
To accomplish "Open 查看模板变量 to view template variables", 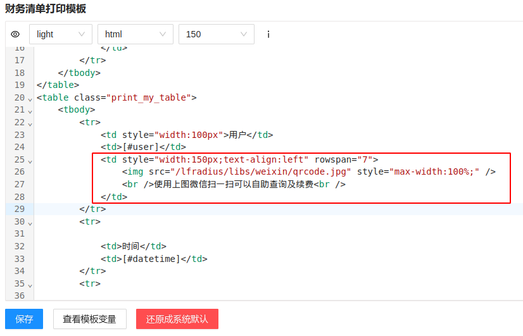I will (89, 319).
